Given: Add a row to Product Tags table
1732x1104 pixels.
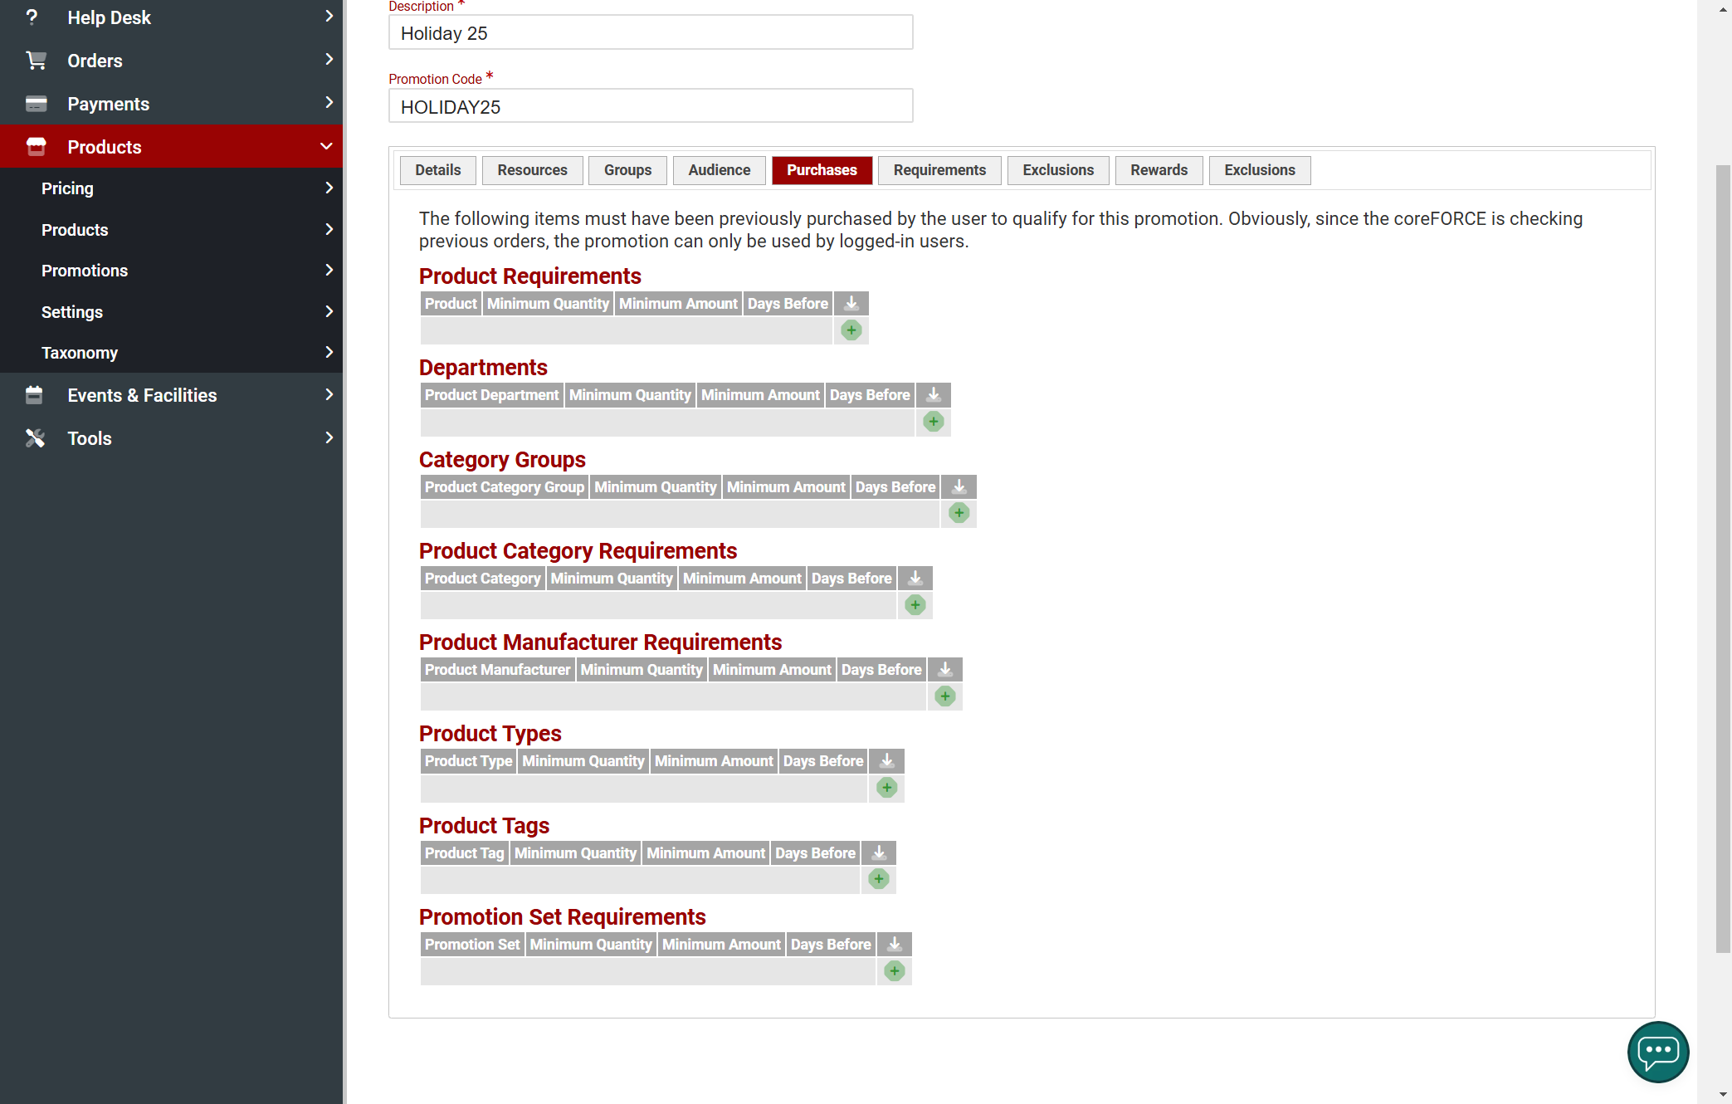Looking at the screenshot, I should click(x=878, y=879).
